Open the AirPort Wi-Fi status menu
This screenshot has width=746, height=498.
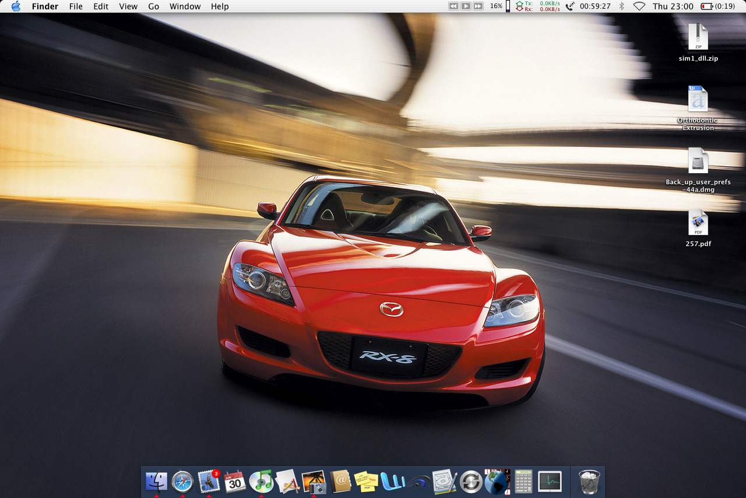point(639,6)
